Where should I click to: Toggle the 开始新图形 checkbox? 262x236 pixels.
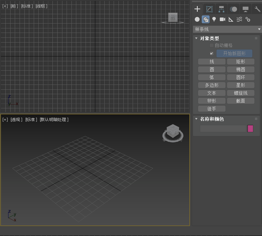[x=211, y=53]
